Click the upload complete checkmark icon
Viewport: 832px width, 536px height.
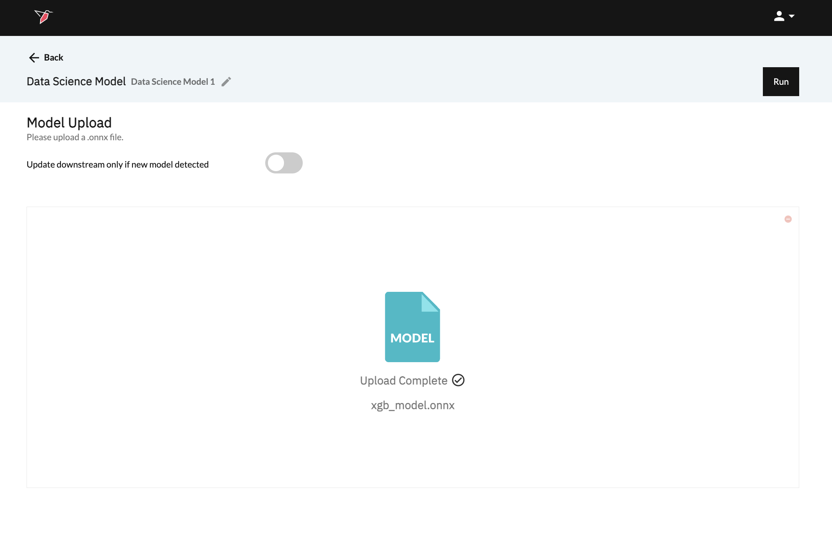click(458, 380)
